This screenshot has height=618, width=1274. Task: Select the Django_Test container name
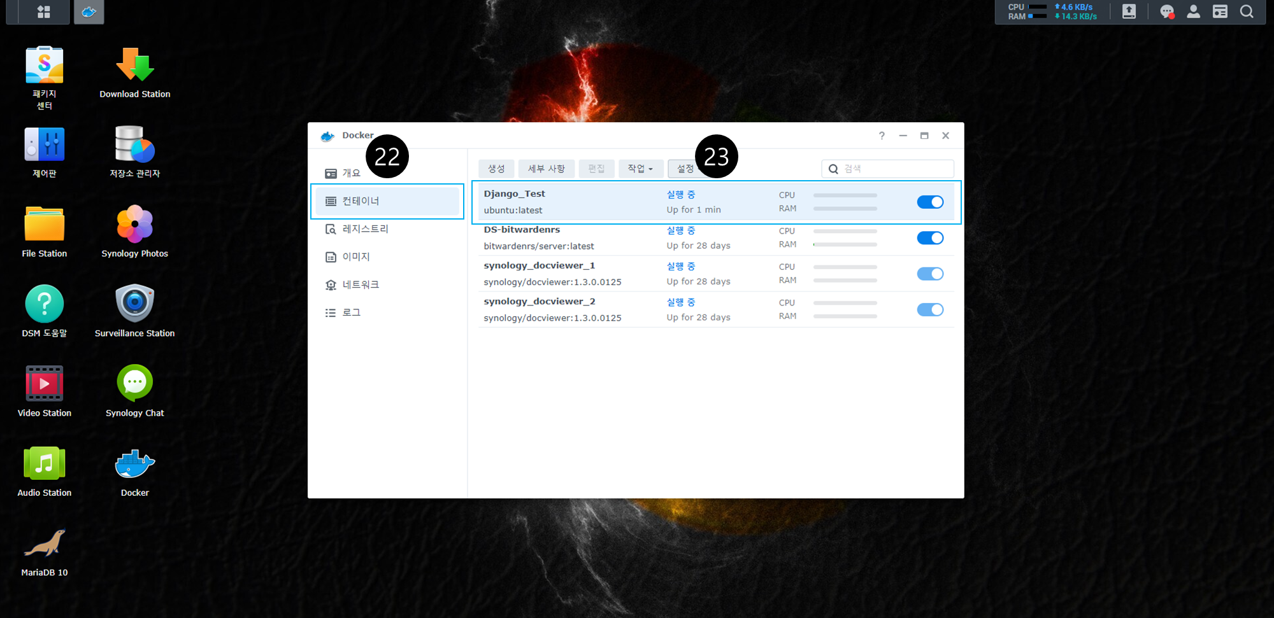pos(514,194)
